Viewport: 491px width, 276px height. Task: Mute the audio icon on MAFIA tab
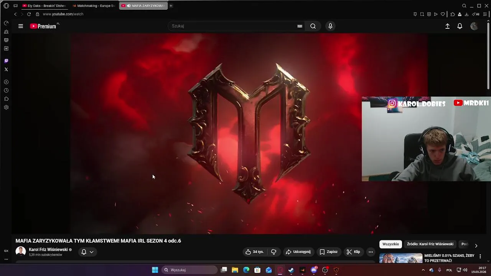point(129,6)
